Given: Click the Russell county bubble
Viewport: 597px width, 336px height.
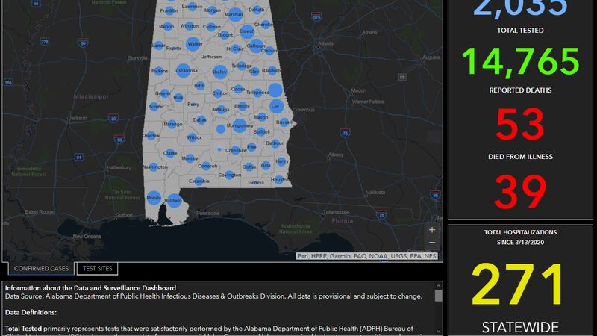Looking at the screenshot, I should click(x=284, y=122).
